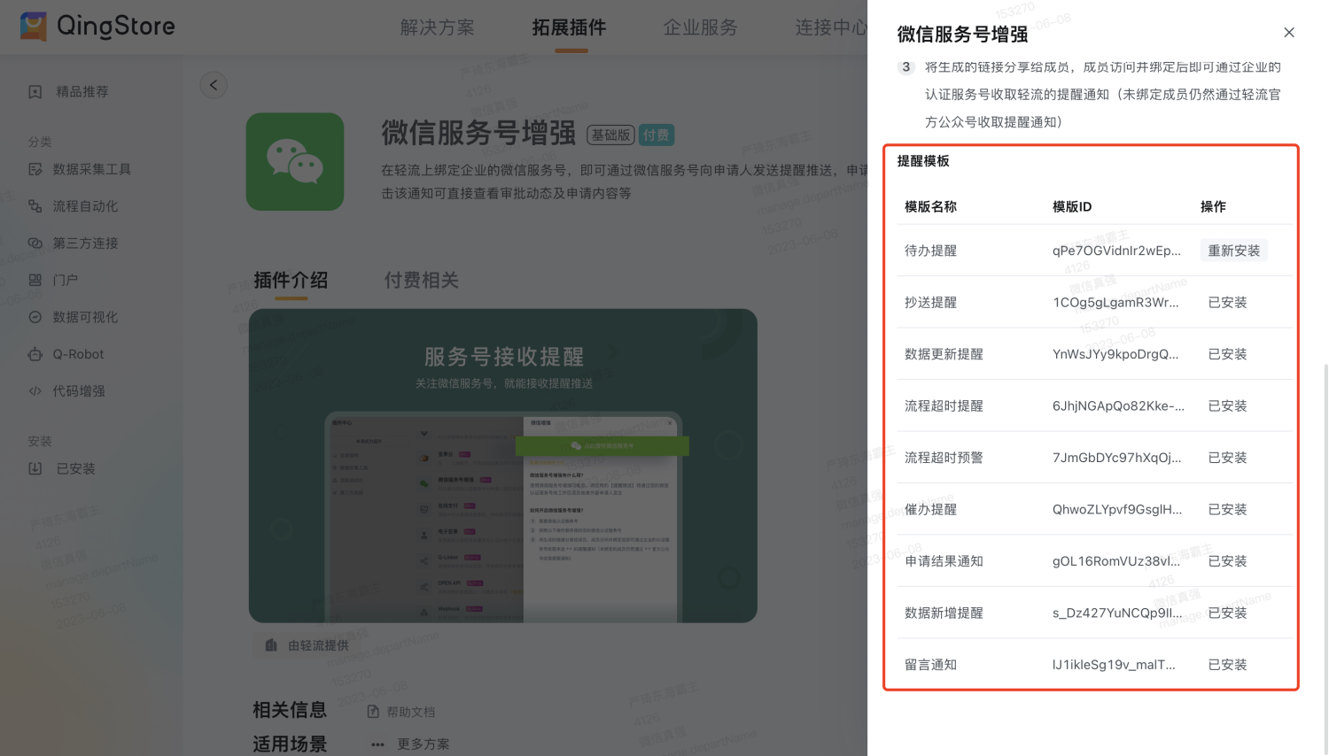The width and height of the screenshot is (1329, 756).
Task: Open the 企业服务 top menu
Action: [x=700, y=27]
